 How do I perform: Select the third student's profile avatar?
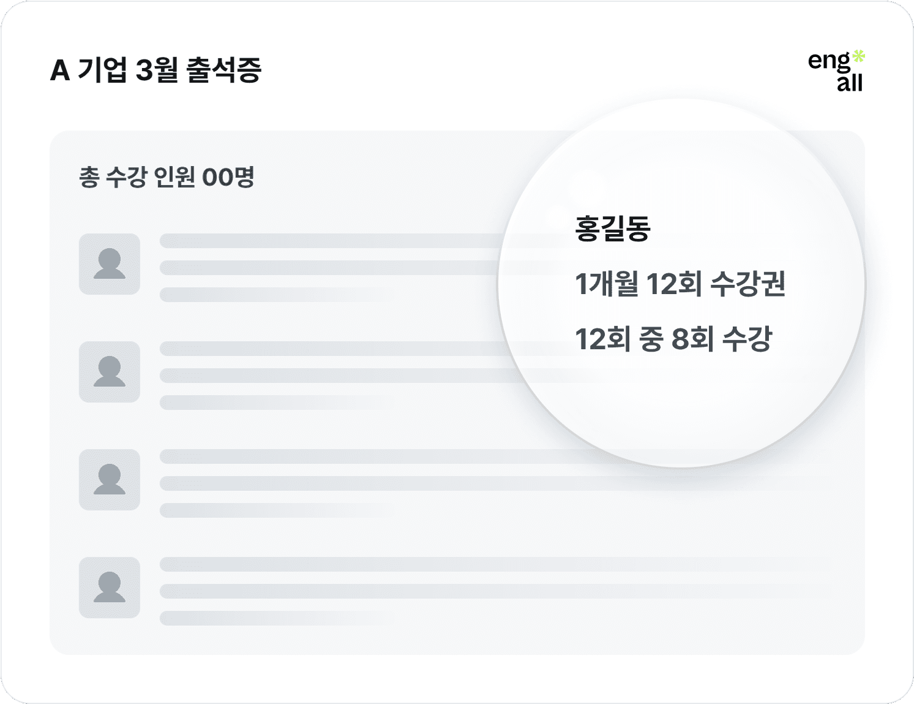(x=110, y=480)
